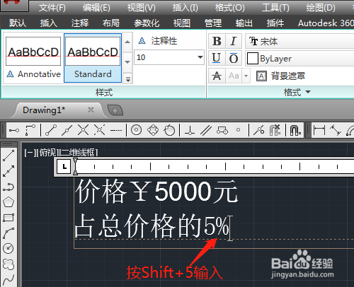Expand the text style gallery list

[127, 79]
